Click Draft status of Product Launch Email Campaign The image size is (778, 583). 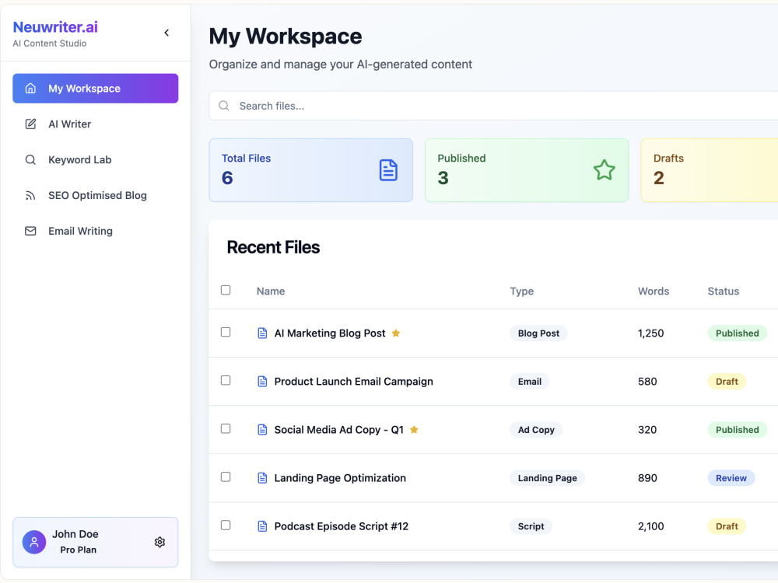pos(727,381)
